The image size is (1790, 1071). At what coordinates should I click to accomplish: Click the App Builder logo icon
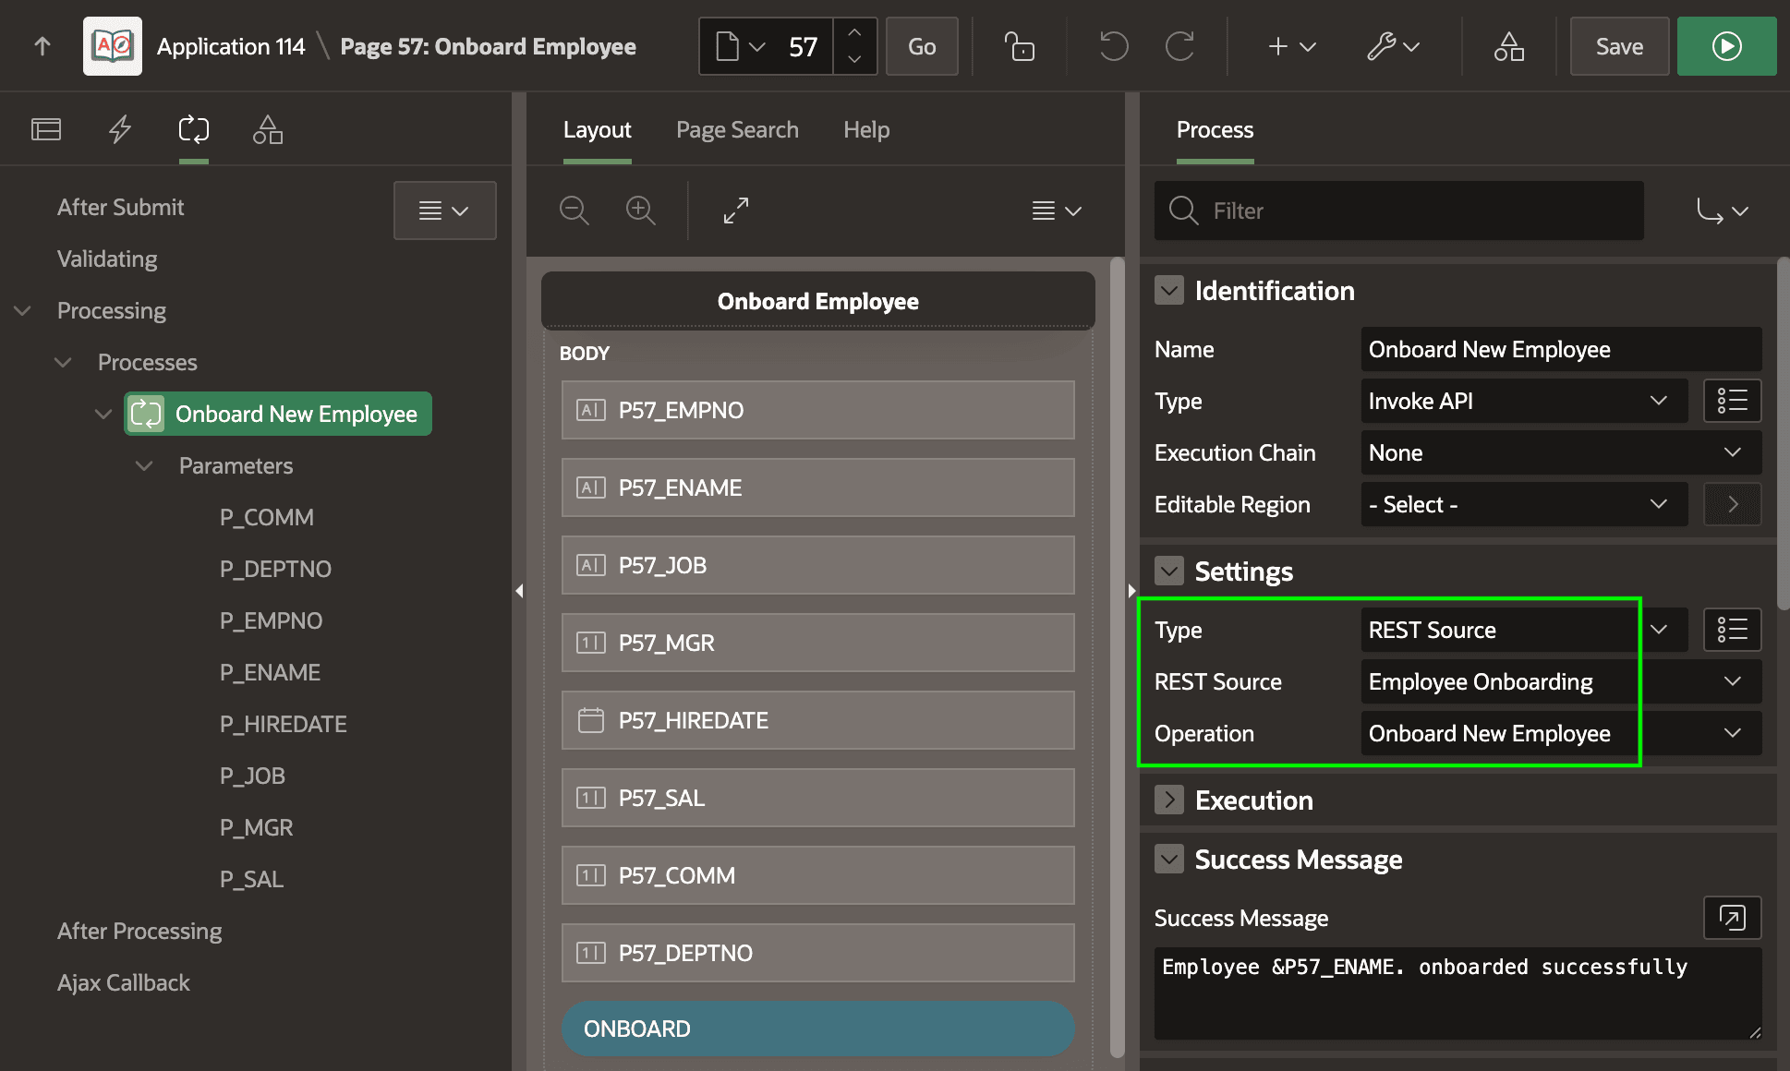[x=113, y=46]
